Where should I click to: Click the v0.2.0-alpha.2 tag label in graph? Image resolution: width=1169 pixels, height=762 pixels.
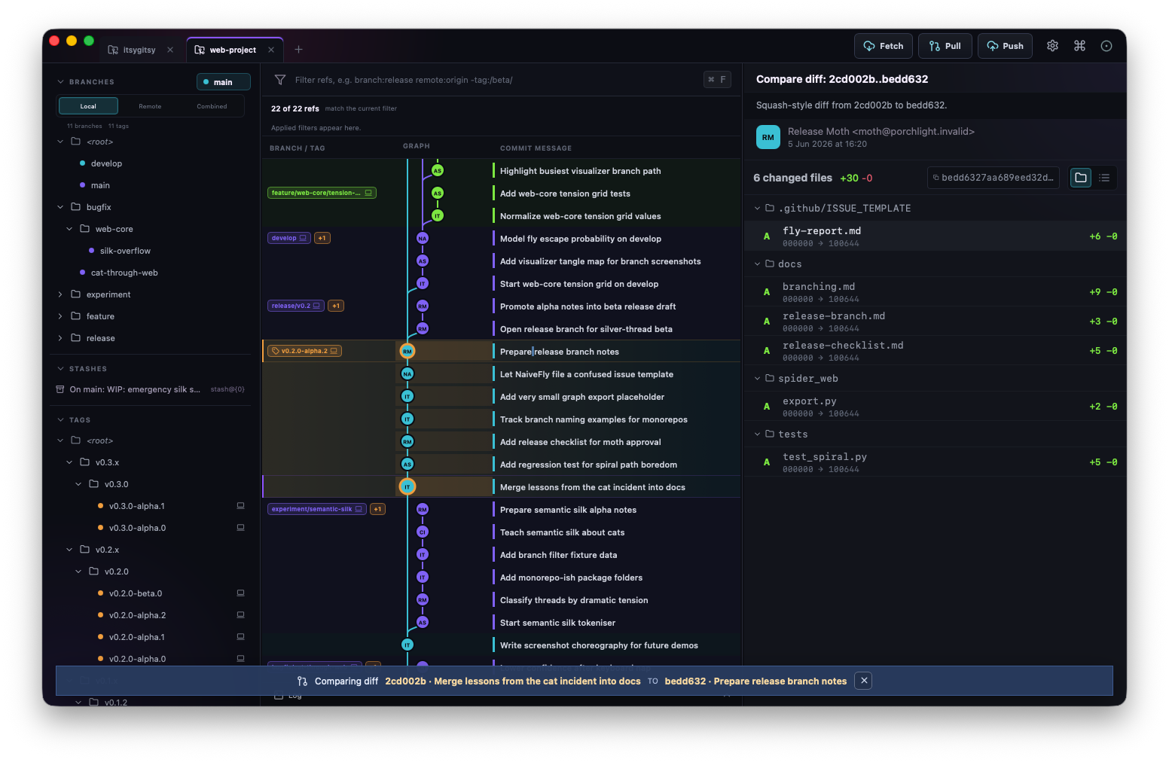pos(305,351)
